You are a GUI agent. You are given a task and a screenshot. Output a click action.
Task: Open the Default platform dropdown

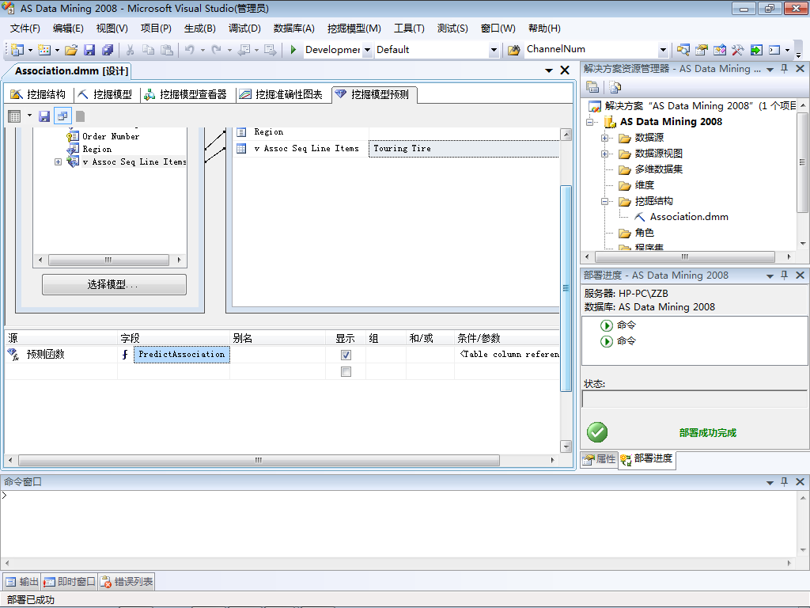[494, 50]
